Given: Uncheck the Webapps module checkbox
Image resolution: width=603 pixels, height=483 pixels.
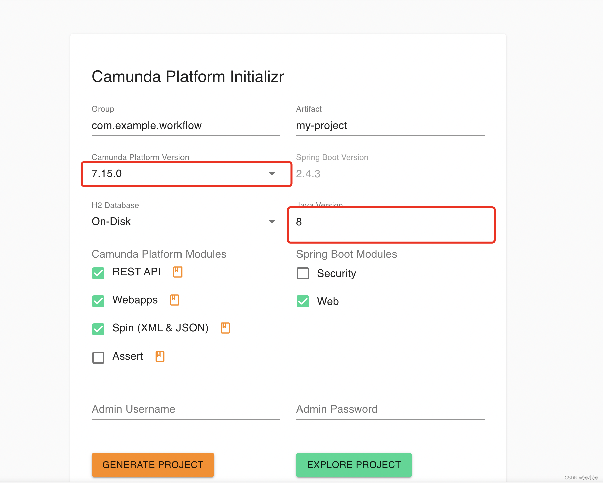Looking at the screenshot, I should 98,301.
